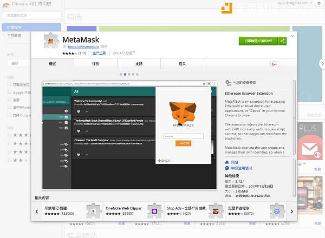Open the Stop Ads extension icon
The width and height of the screenshot is (325, 238).
(x=216, y=211)
